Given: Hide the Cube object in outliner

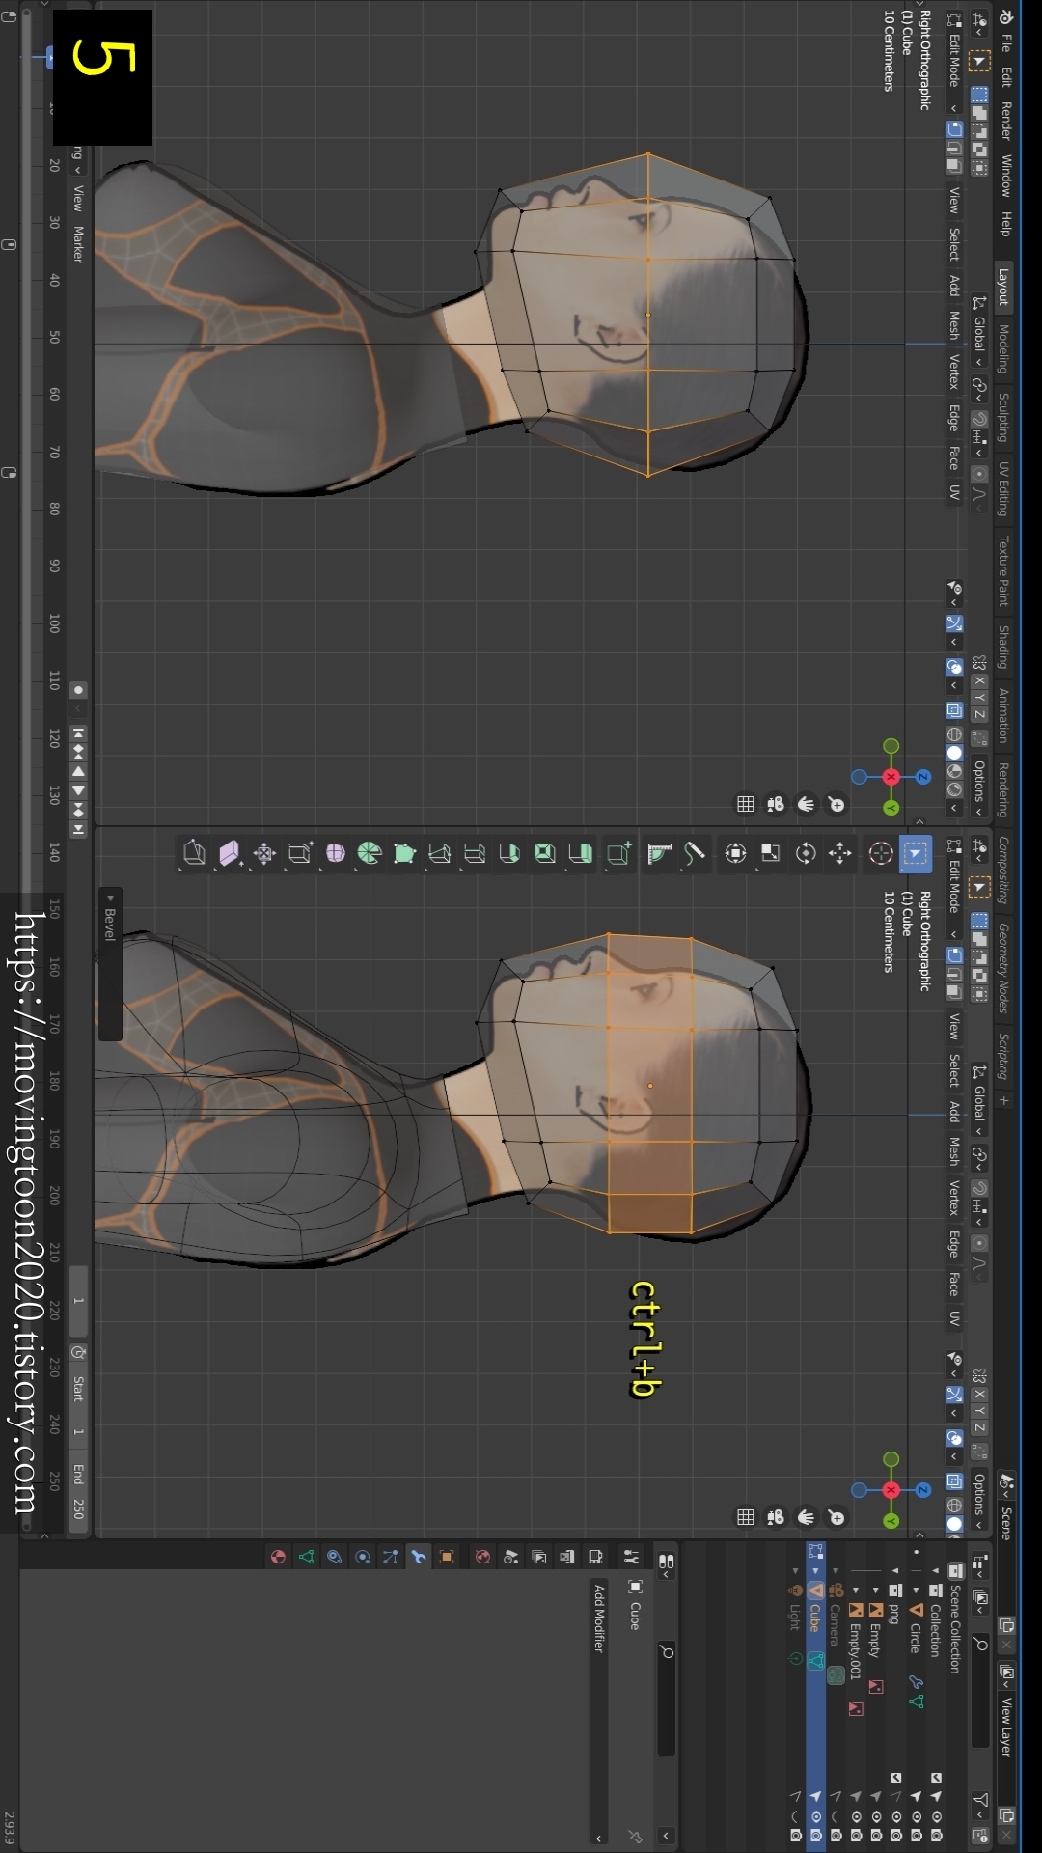Looking at the screenshot, I should click(816, 1816).
